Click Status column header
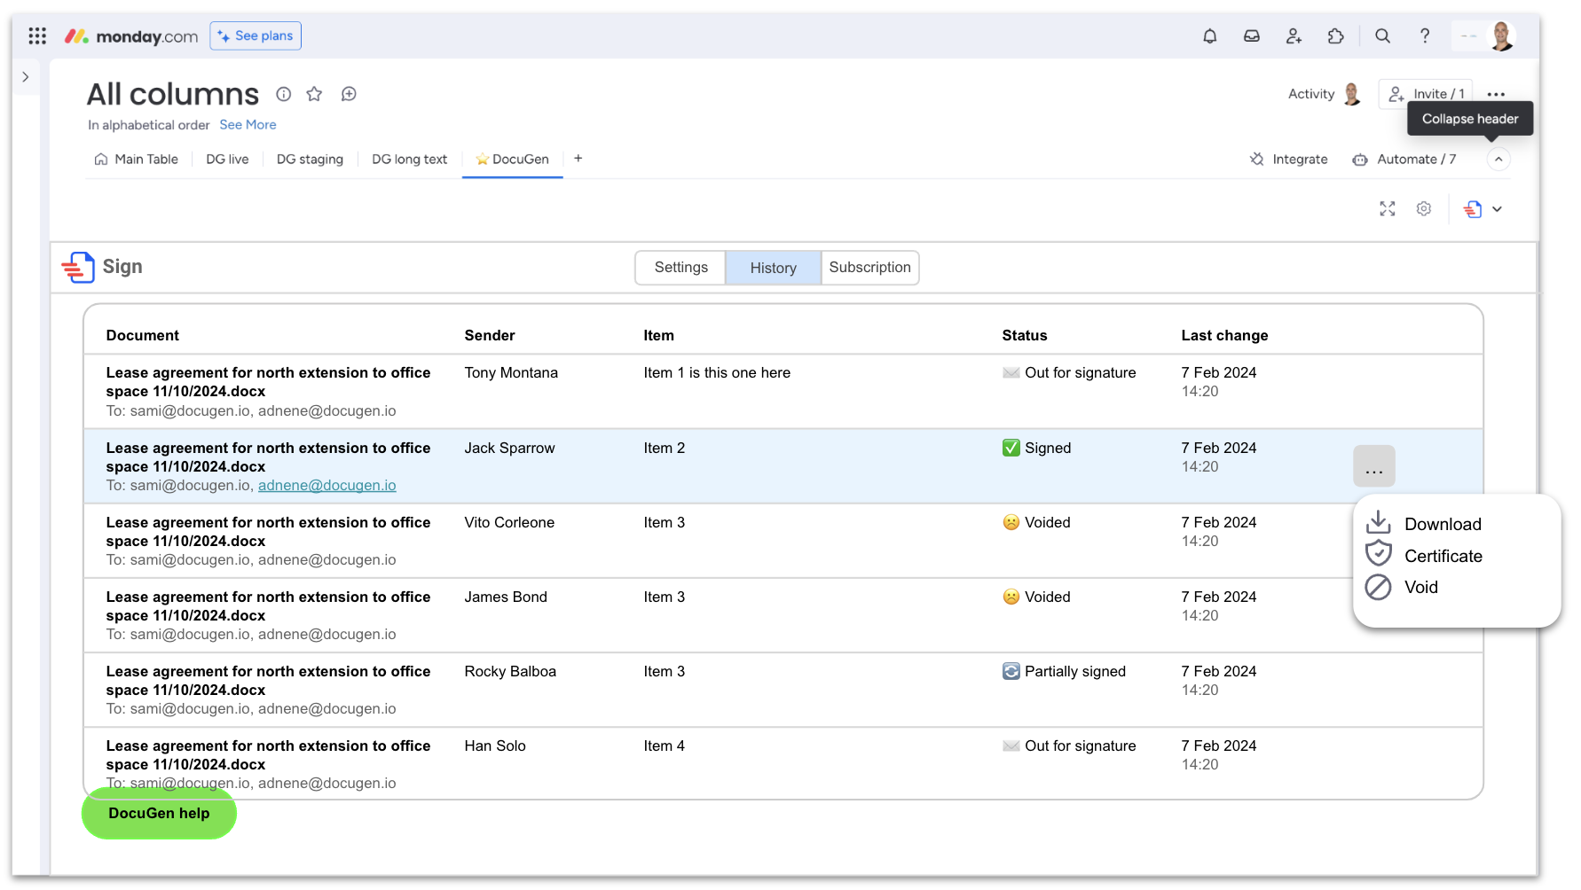Image resolution: width=1581 pixels, height=890 pixels. pos(1025,335)
